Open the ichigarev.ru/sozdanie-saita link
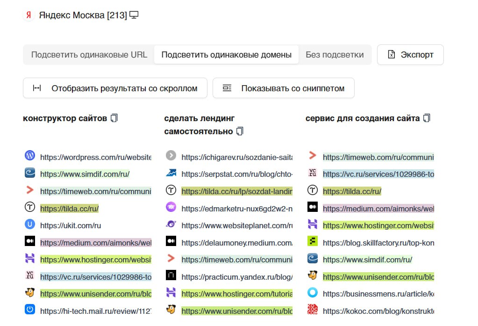Image resolution: width=478 pixels, height=326 pixels. (x=237, y=157)
